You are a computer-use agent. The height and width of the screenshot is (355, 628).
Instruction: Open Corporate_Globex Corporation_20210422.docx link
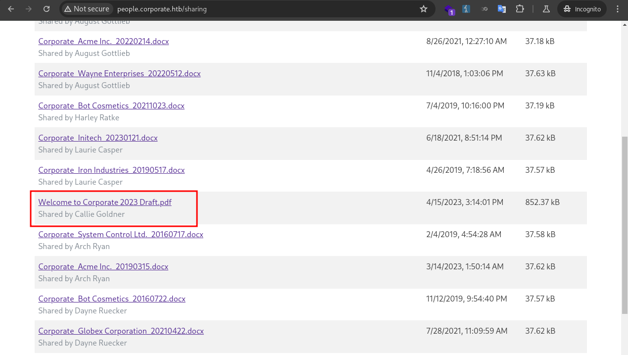click(121, 331)
